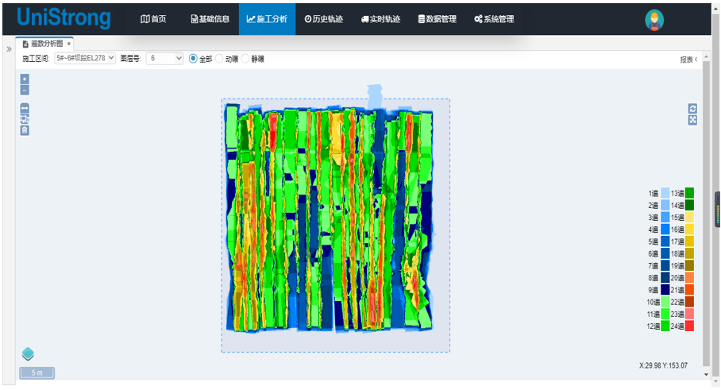721x390 pixels.
Task: Select the 全部 radio button
Action: coord(193,59)
